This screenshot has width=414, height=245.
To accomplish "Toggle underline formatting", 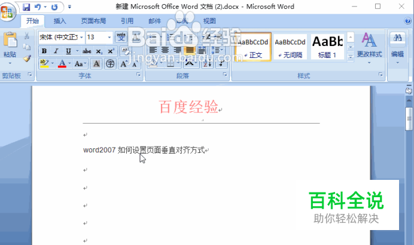I will 68,51.
